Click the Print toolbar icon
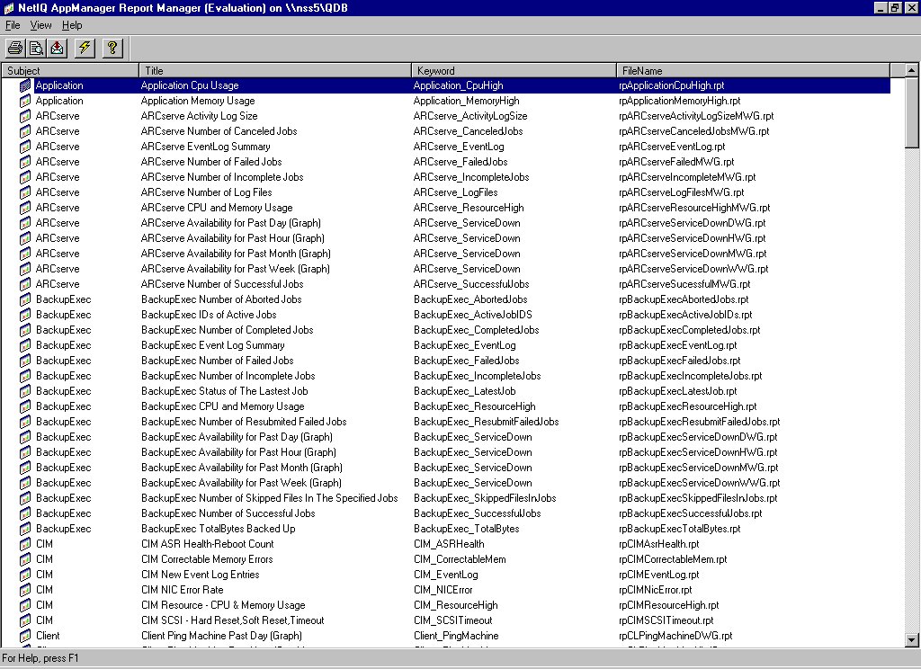Viewport: 921px width, 669px height. [x=15, y=48]
